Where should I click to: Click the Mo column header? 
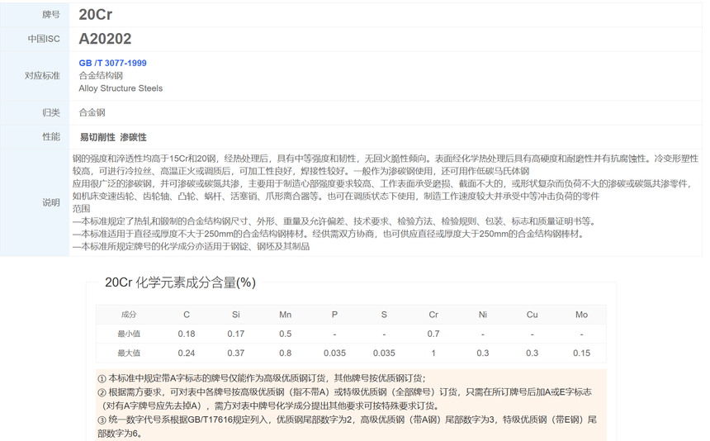pos(581,315)
